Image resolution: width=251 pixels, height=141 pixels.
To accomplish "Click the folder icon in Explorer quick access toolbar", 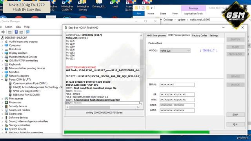I will (136, 8).
